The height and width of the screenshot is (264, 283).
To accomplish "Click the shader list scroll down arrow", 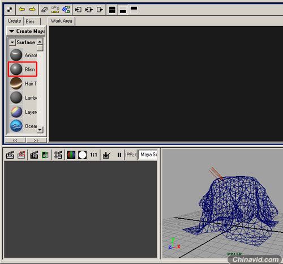I will point(40,130).
